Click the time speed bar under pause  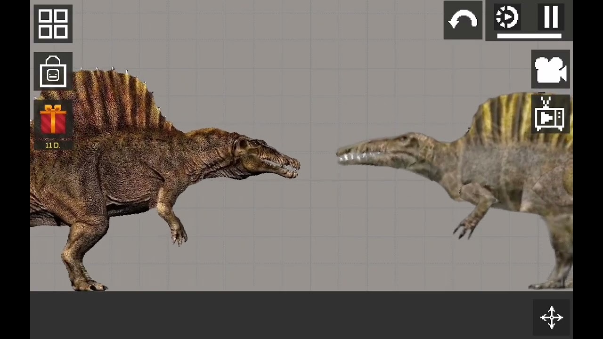click(529, 36)
